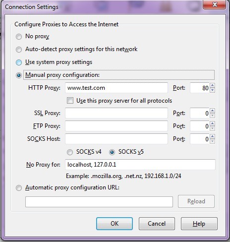Increase SSL Proxy port with up arrow
This screenshot has height=242, width=230.
[213, 111]
